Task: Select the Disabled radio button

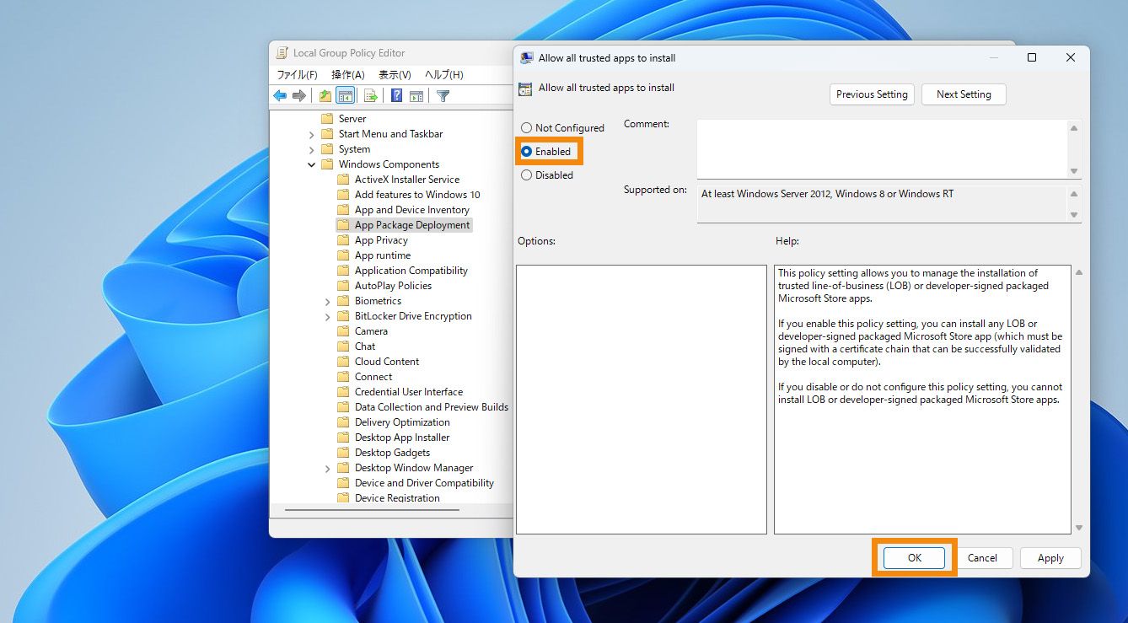Action: [527, 175]
